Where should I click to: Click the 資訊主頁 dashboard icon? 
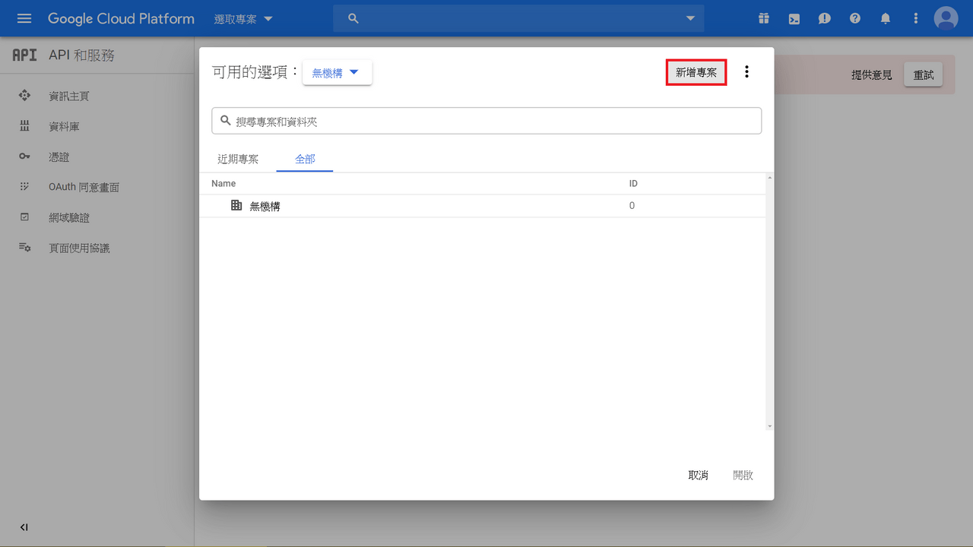coord(24,96)
